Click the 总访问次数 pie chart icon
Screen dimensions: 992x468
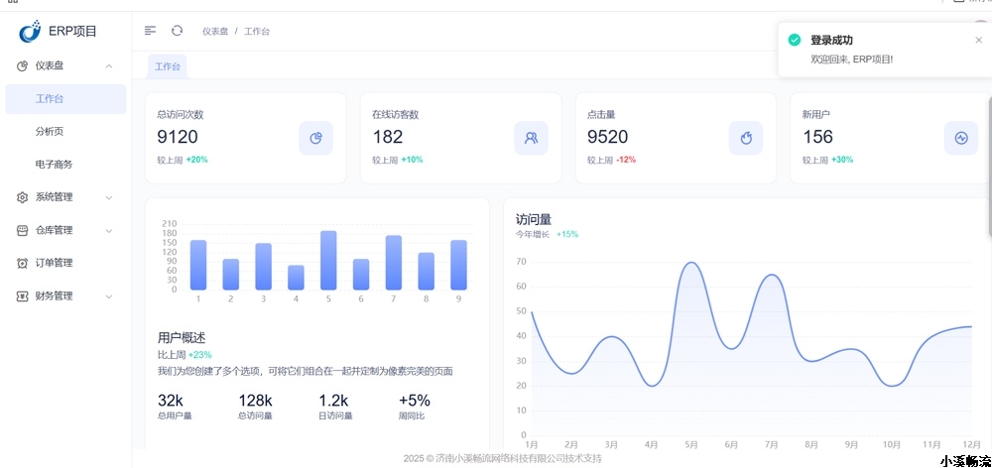(315, 138)
